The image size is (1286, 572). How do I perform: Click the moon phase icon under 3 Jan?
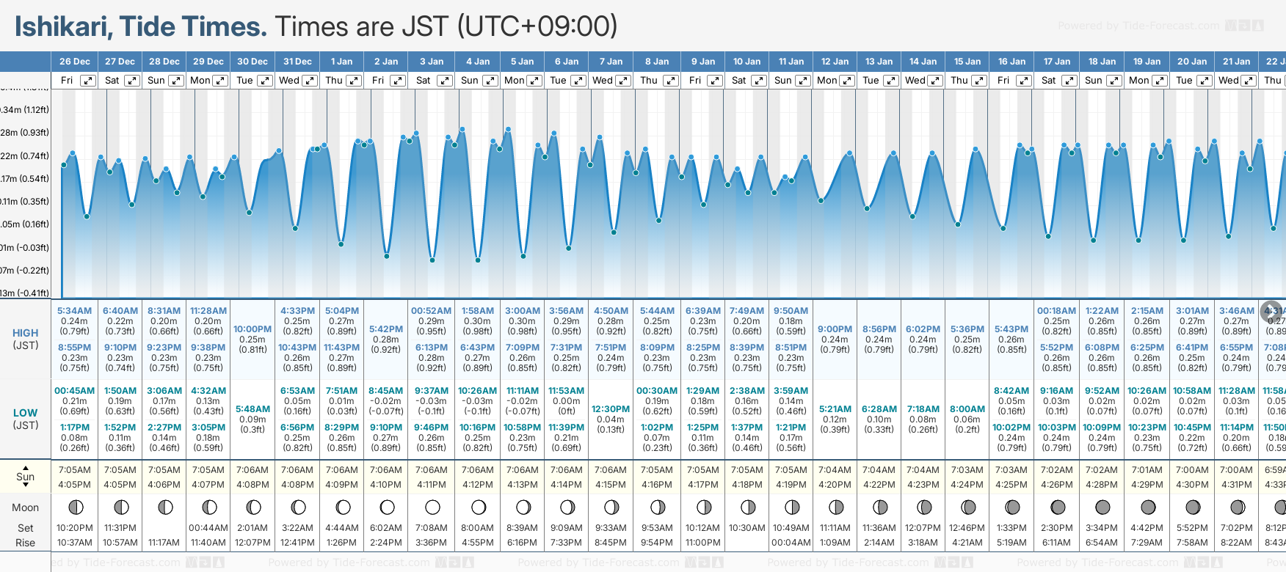[432, 507]
